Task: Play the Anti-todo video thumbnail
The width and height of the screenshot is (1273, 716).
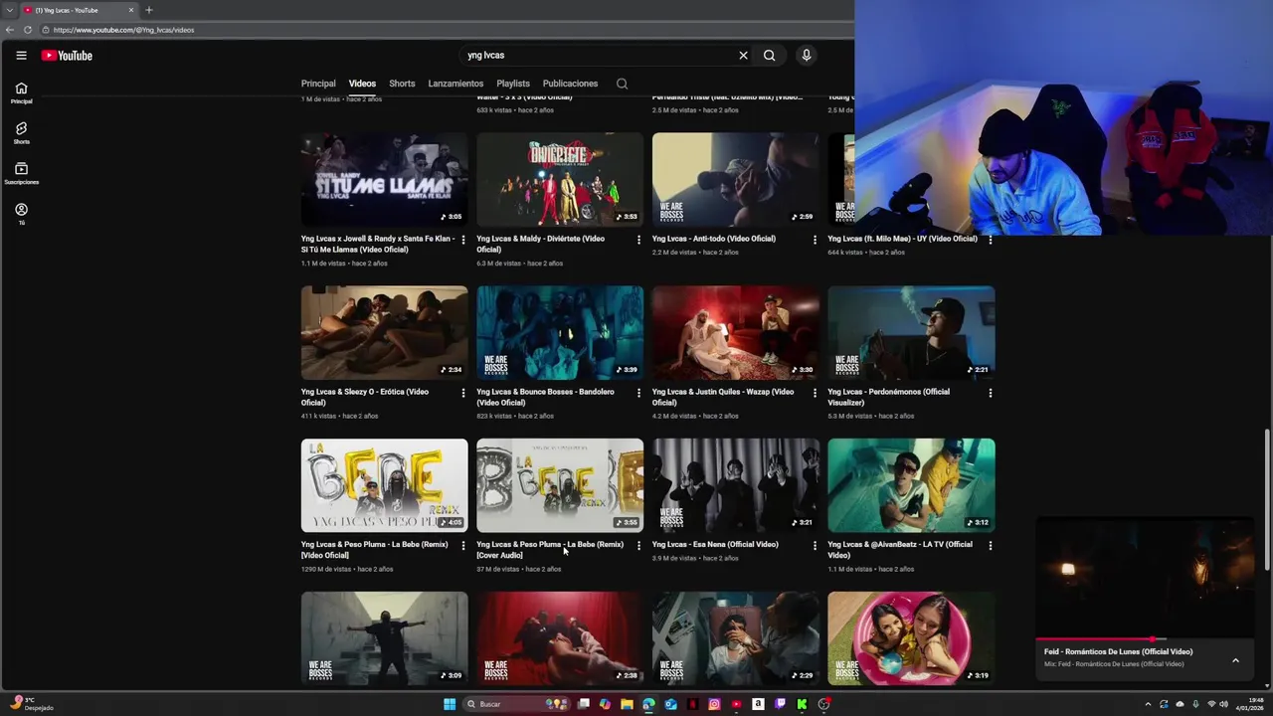Action: pos(735,179)
